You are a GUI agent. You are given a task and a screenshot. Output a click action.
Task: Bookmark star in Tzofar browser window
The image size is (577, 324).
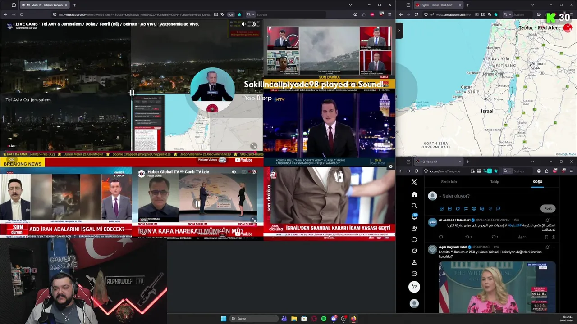pos(496,14)
